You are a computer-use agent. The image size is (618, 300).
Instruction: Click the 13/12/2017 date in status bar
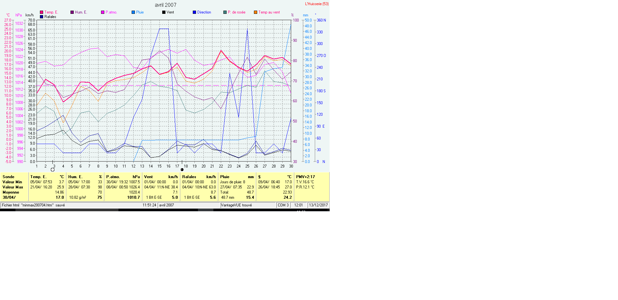[x=318, y=205]
